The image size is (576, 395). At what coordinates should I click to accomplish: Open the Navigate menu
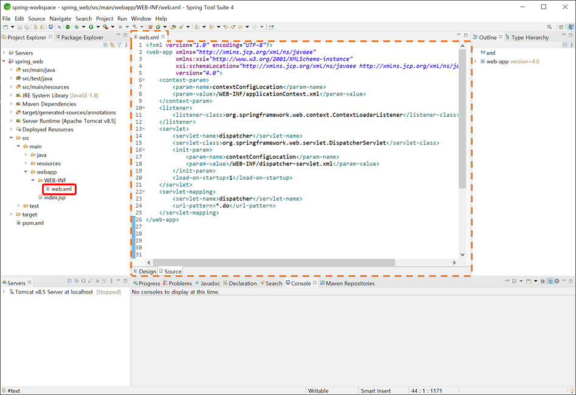tap(60, 18)
